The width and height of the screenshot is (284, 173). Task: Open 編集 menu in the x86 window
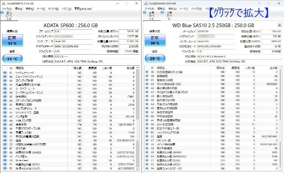coord(19,9)
